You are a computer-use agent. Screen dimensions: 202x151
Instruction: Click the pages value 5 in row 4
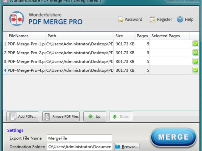pyautogui.click(x=148, y=70)
